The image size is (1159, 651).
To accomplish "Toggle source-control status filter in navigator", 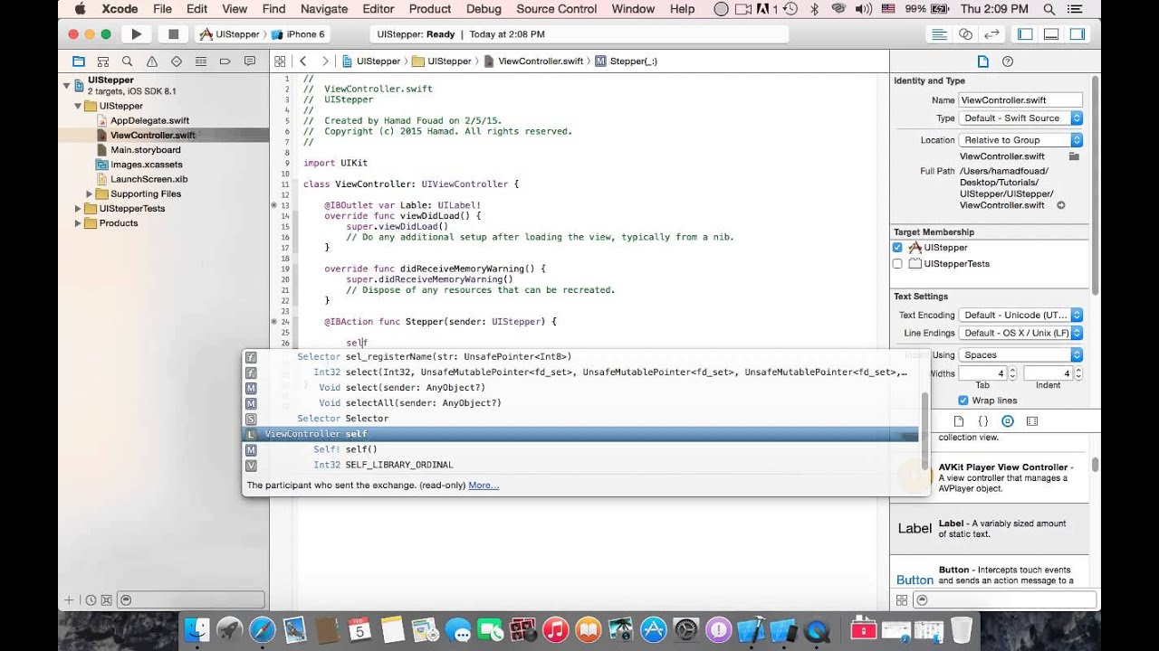I will click(106, 599).
